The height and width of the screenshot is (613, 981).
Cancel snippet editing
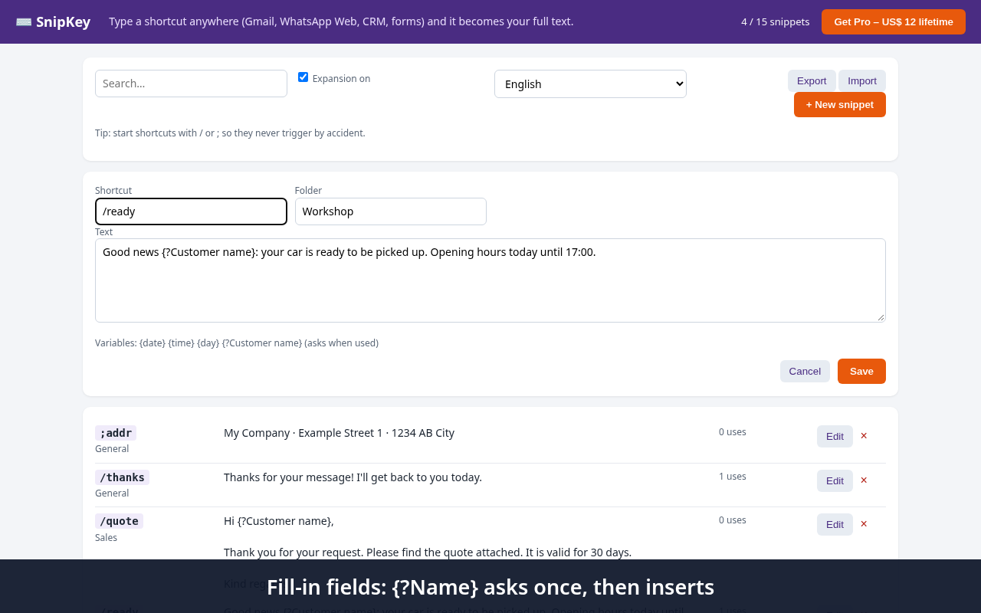[x=805, y=371]
